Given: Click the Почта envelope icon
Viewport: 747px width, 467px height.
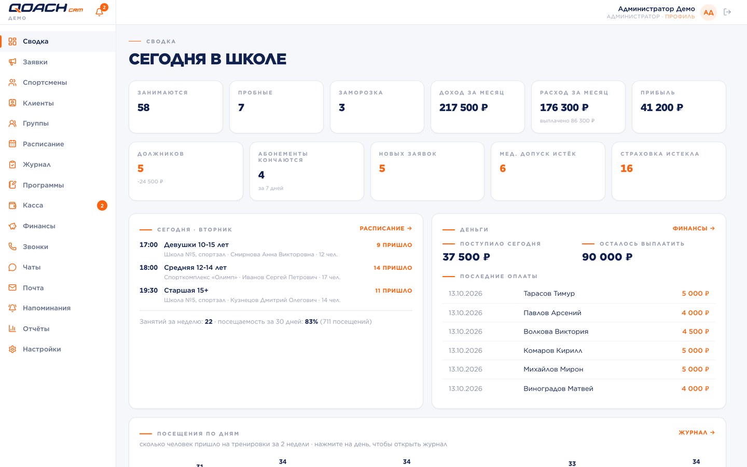Looking at the screenshot, I should 12,287.
